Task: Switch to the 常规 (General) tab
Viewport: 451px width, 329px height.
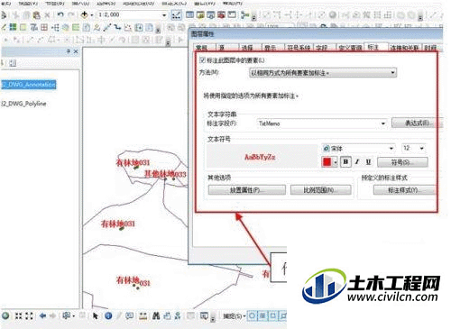Action: 201,48
